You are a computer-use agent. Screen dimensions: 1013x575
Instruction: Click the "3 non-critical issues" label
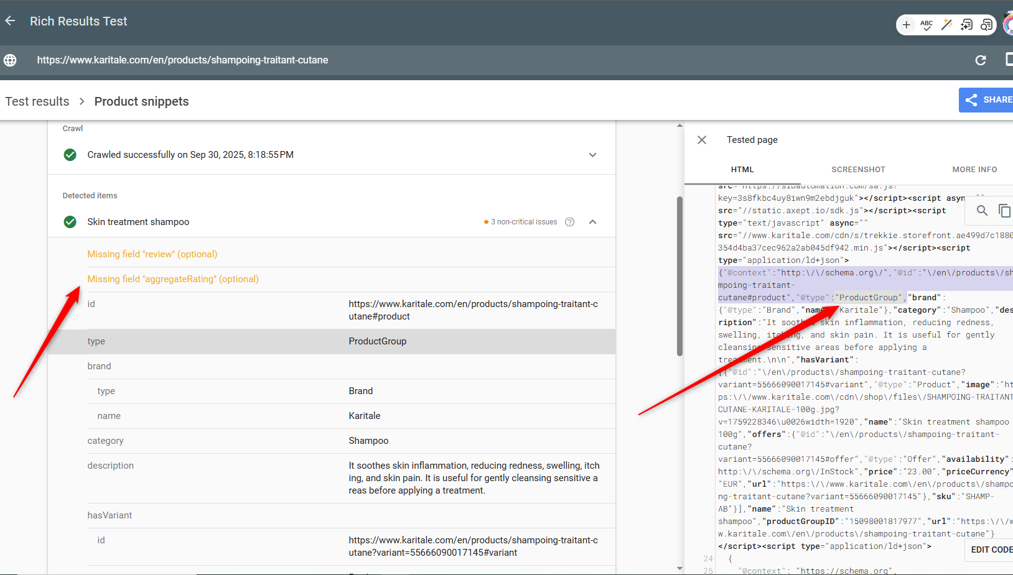click(524, 222)
